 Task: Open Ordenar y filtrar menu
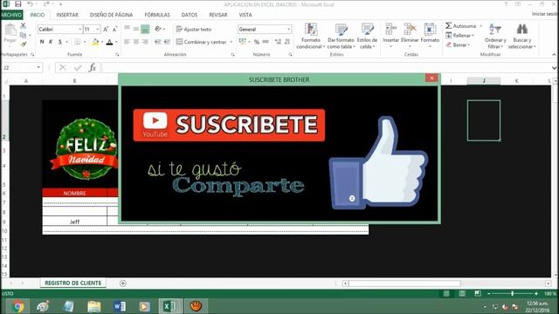click(495, 36)
